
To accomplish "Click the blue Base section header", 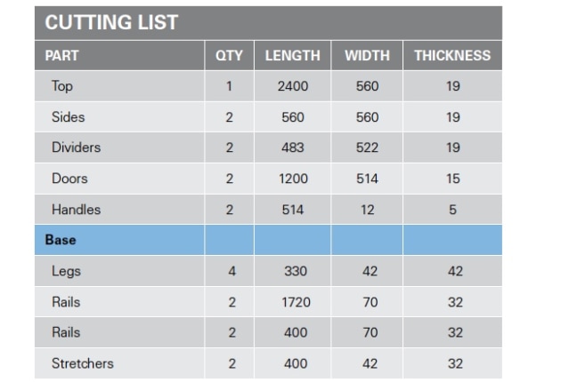I will (x=268, y=240).
